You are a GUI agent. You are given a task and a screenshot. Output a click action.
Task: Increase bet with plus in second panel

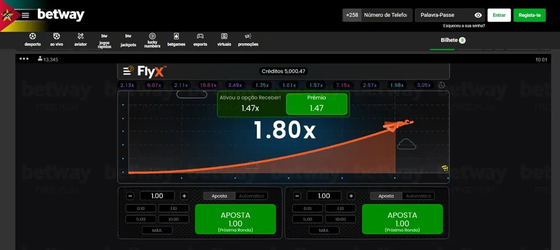click(351, 196)
